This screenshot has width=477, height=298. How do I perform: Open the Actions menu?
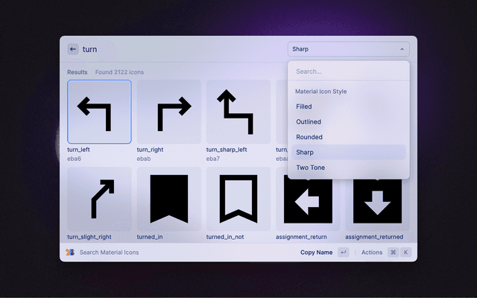click(371, 253)
